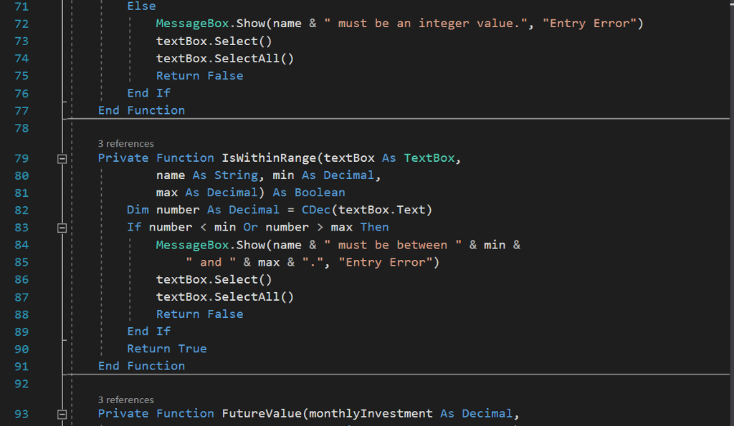
Task: Collapse the IsWithinRange function body
Action: click(62, 158)
